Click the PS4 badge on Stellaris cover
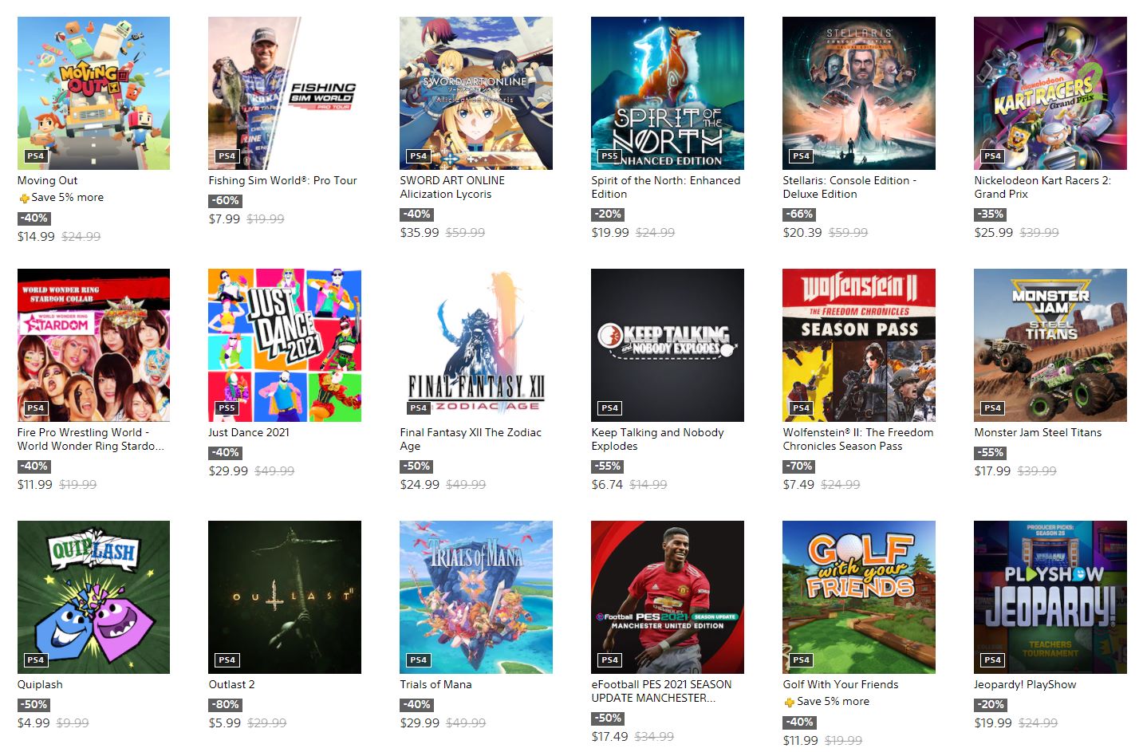Image resolution: width=1139 pixels, height=752 pixels. pos(801,156)
